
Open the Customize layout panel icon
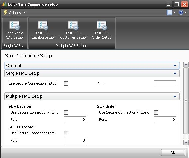(169, 12)
